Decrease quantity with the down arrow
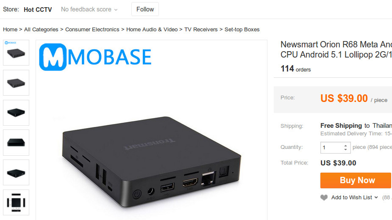Image resolution: width=392 pixels, height=220 pixels. [x=345, y=150]
